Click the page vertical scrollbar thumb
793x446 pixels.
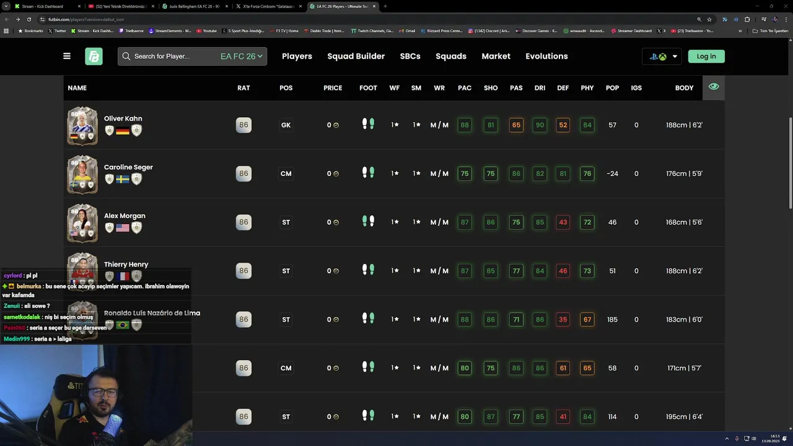[x=790, y=163]
